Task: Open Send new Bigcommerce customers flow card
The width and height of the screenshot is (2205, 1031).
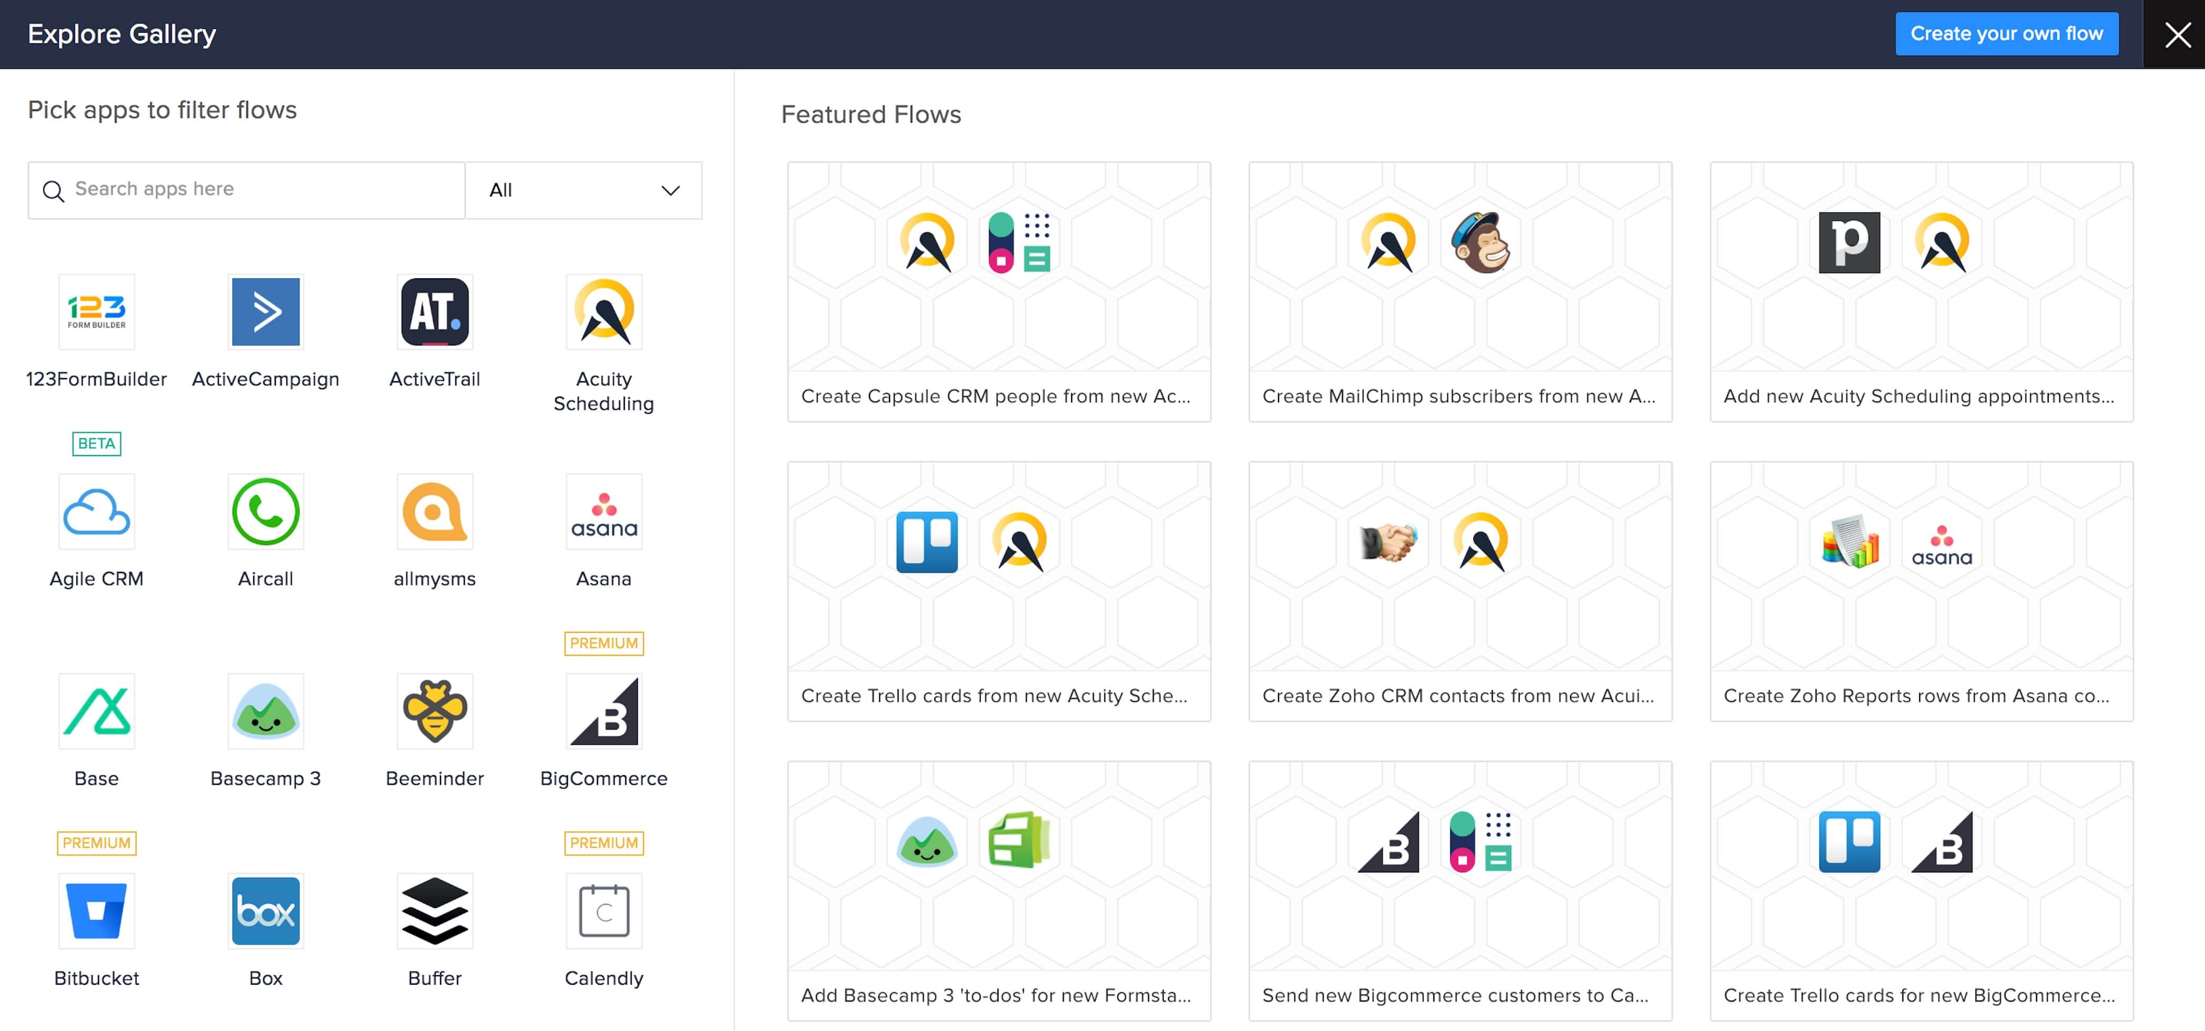Action: pos(1460,891)
